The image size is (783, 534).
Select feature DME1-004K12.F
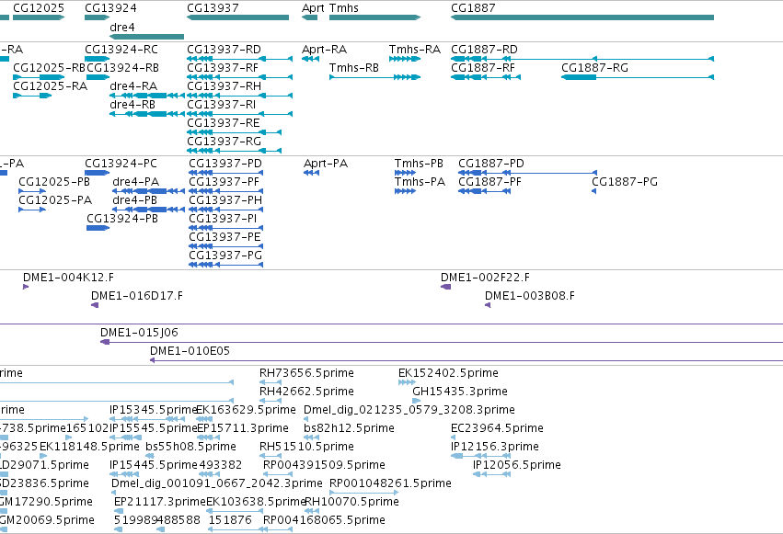click(26, 287)
